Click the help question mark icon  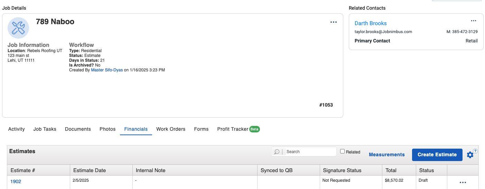tap(476, 151)
